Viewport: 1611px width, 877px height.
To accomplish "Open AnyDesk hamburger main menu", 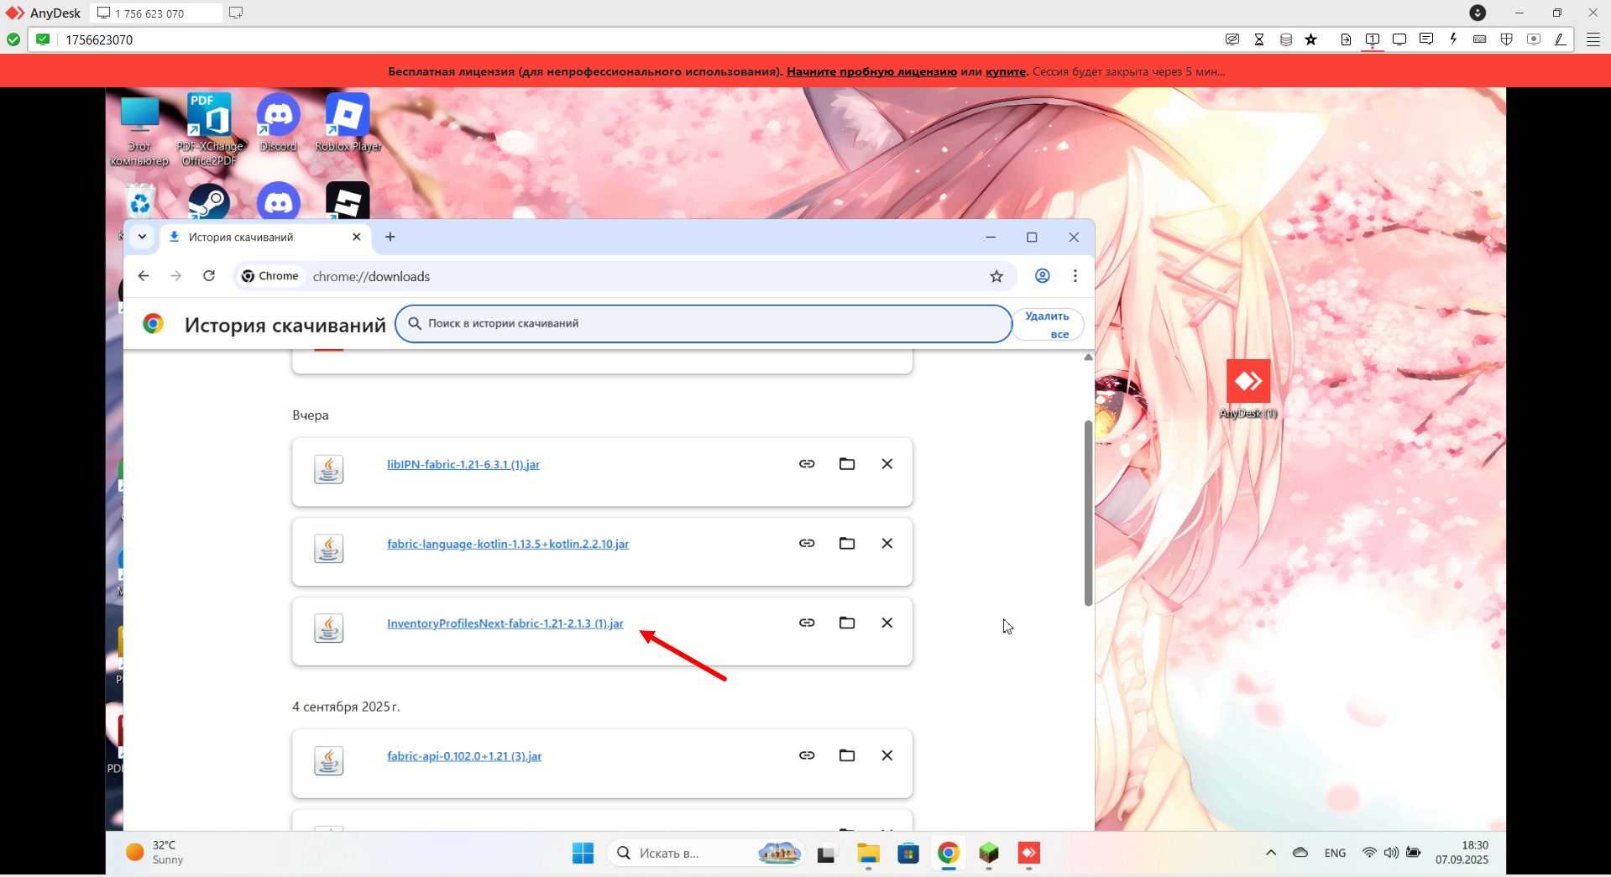I will point(1593,39).
